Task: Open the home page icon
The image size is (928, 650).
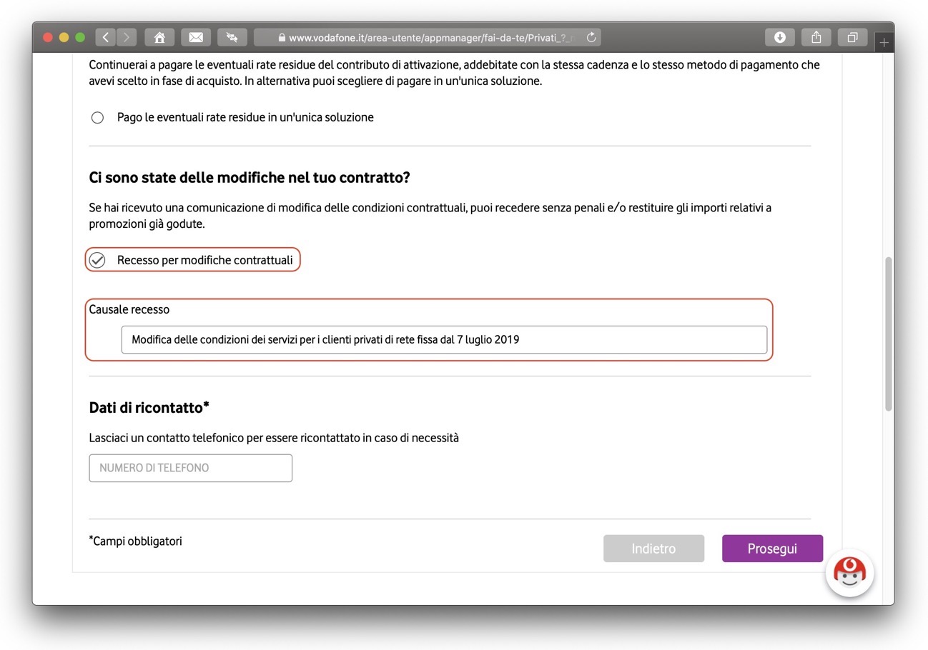Action: (159, 37)
